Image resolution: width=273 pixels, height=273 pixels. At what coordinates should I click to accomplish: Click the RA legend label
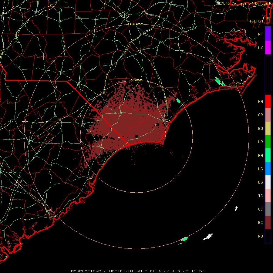260,156
